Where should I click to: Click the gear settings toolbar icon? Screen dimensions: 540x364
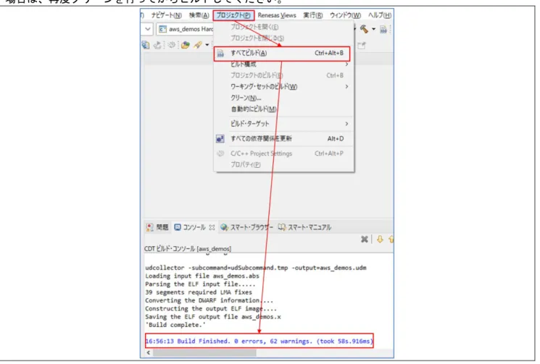tap(172, 45)
